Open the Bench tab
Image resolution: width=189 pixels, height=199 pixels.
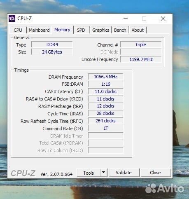(x=120, y=30)
